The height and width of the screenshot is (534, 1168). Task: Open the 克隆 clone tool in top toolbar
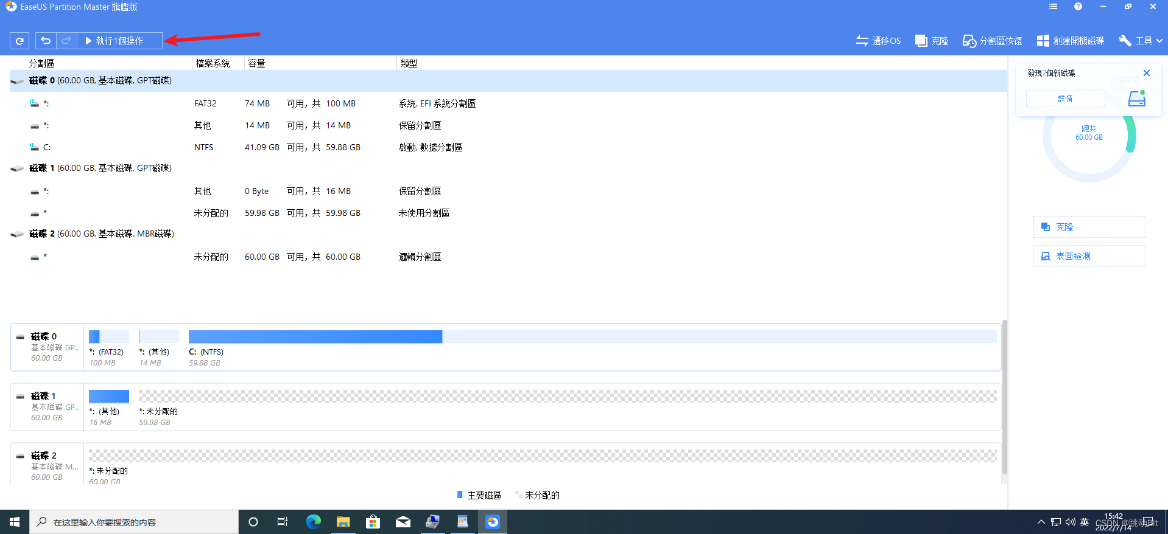pyautogui.click(x=932, y=41)
